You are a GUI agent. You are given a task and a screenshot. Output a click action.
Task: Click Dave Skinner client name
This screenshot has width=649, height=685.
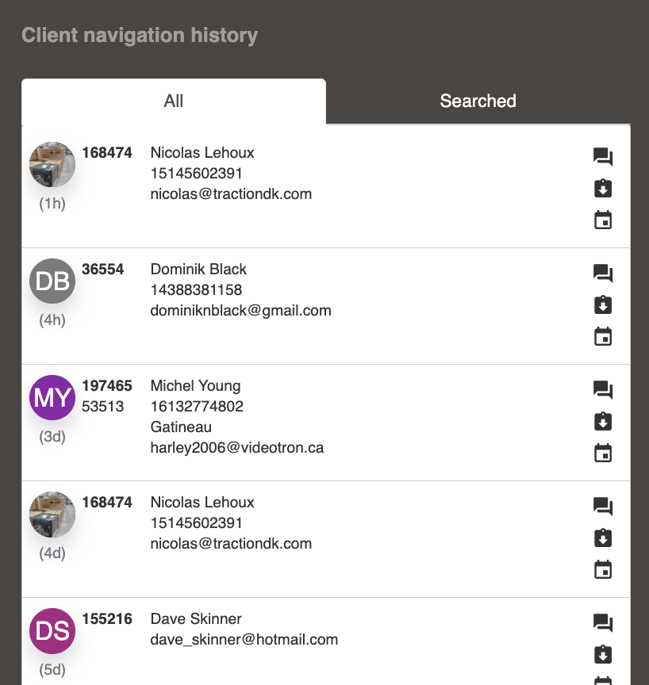[196, 618]
